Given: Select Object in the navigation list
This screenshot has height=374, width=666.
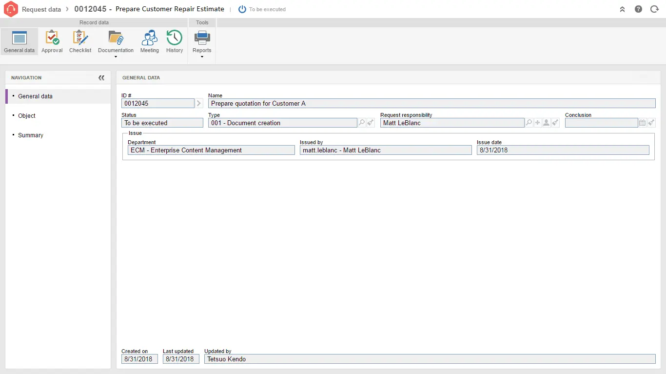Looking at the screenshot, I should point(27,116).
